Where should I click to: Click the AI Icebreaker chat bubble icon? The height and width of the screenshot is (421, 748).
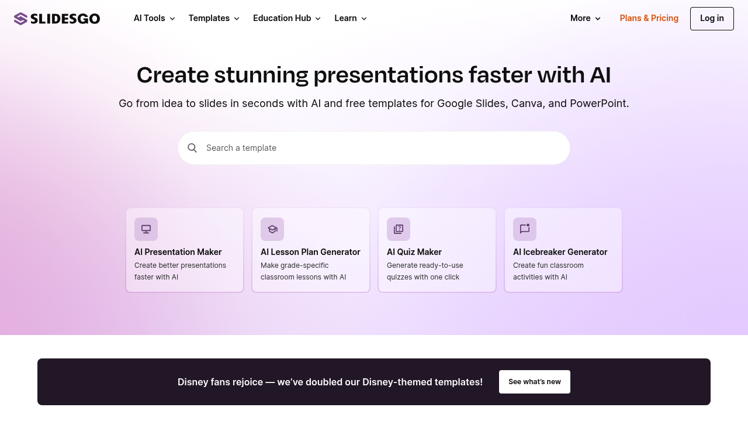coord(525,229)
